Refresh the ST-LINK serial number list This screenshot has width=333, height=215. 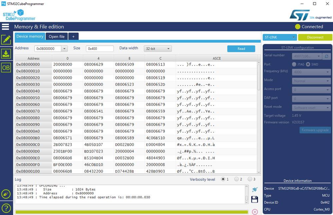[326, 56]
